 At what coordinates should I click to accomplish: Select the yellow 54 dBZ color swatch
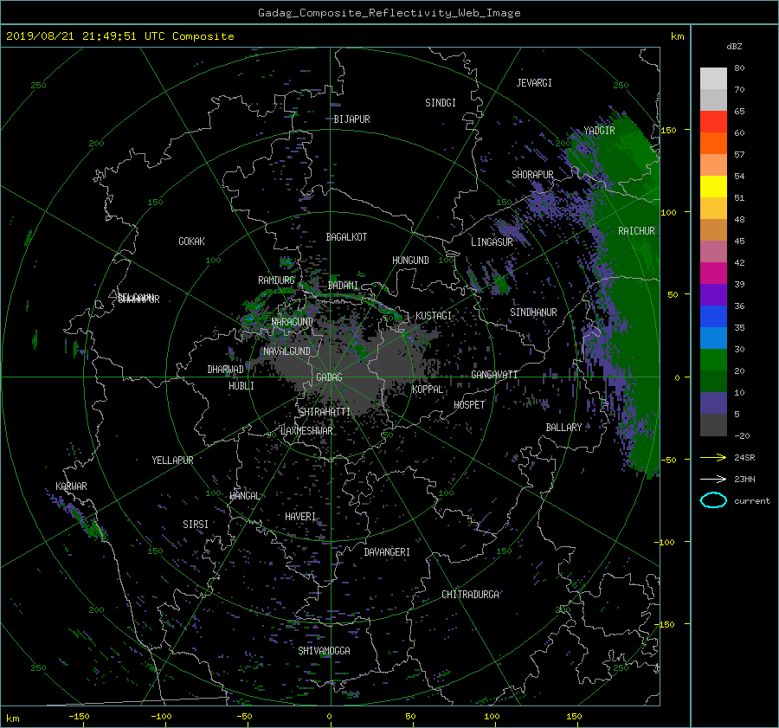click(x=713, y=186)
